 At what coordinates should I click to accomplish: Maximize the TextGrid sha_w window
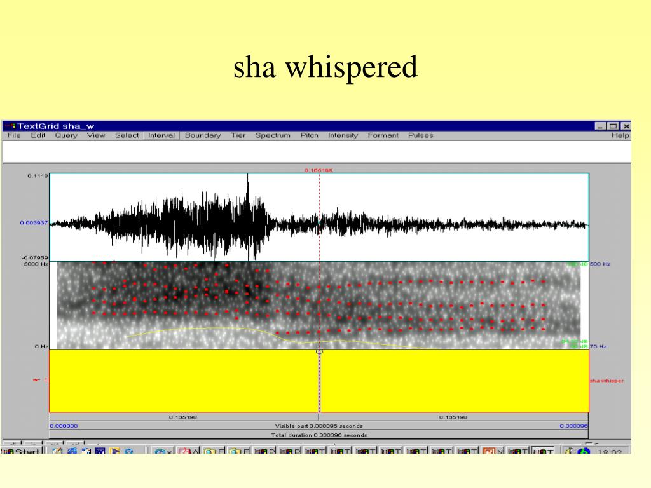(613, 126)
